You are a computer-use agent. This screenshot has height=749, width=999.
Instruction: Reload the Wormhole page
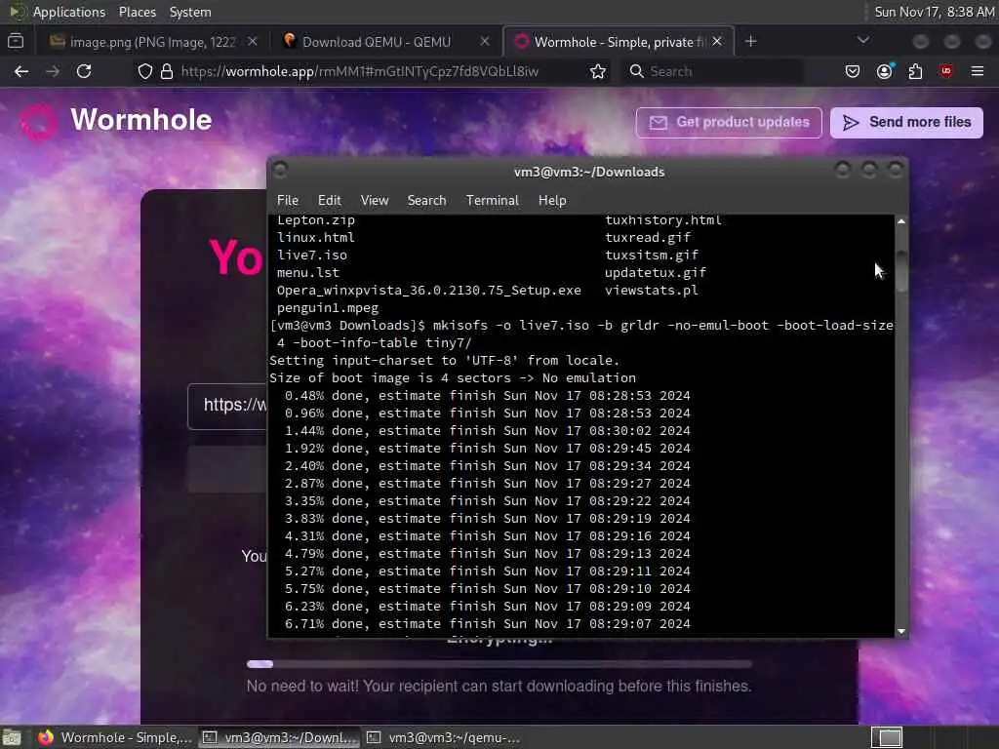pos(84,71)
